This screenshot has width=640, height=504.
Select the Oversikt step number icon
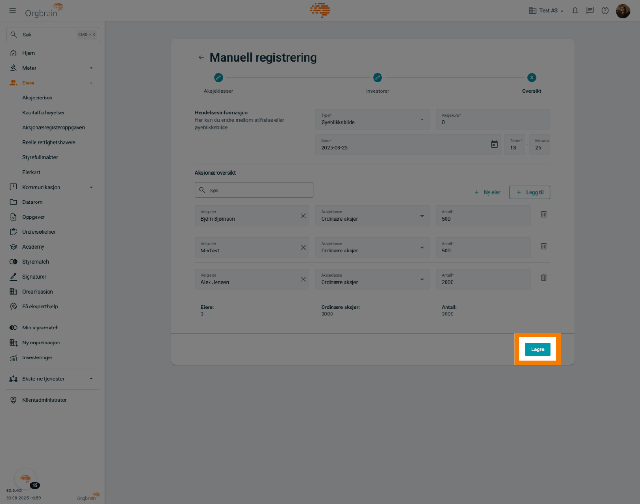[532, 77]
